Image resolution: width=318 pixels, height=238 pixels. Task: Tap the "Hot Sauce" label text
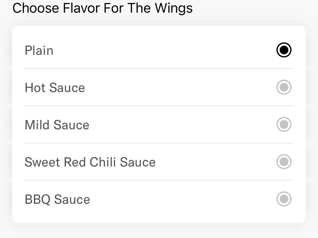click(55, 88)
